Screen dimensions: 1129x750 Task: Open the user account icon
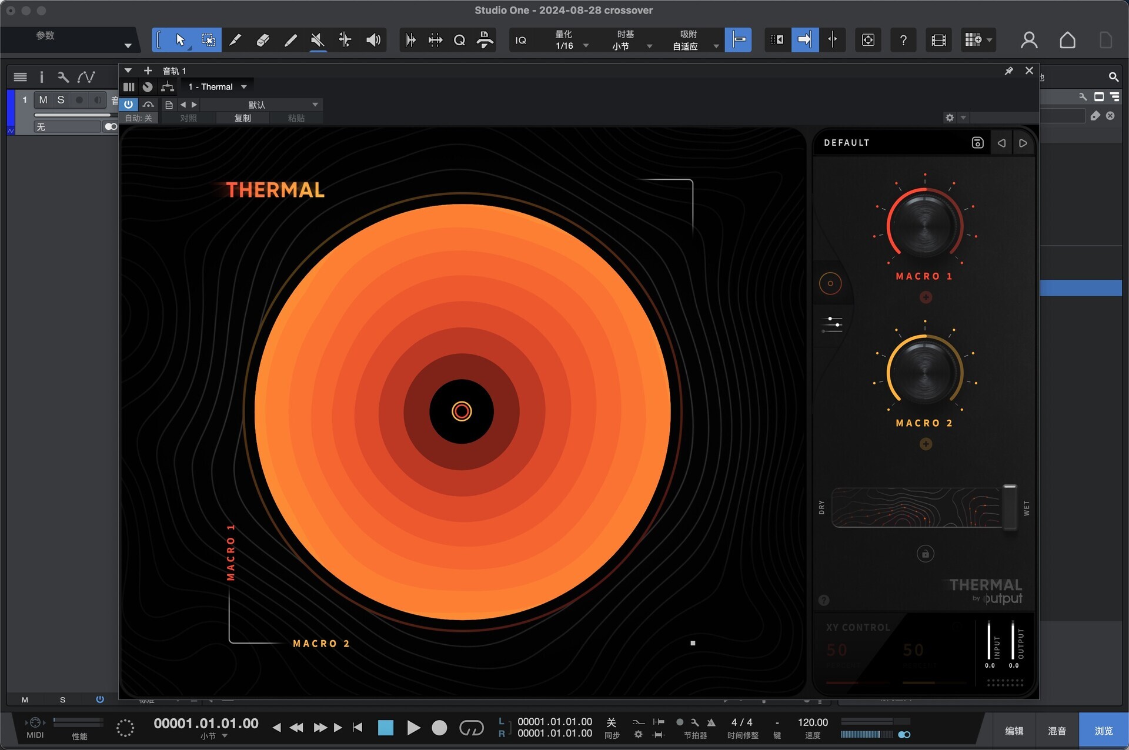point(1029,40)
